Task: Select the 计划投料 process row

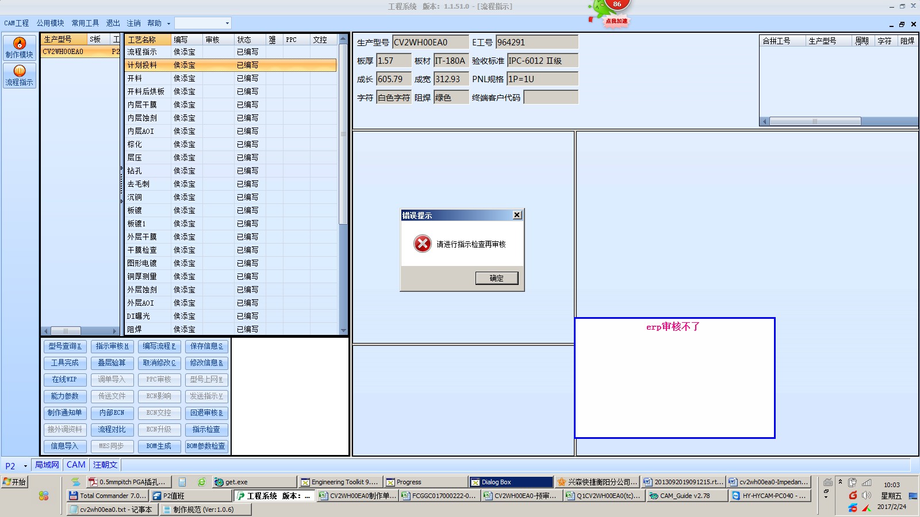Action: (x=231, y=65)
